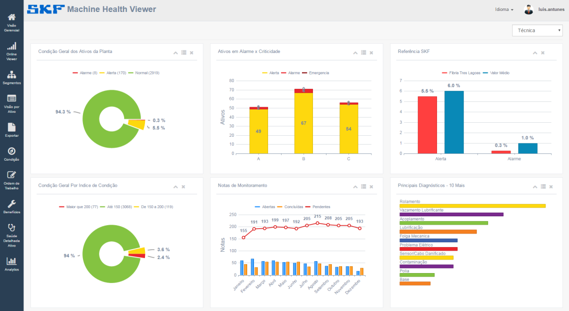The width and height of the screenshot is (569, 311).
Task: Open the Condição compass icon
Action: pos(11,151)
